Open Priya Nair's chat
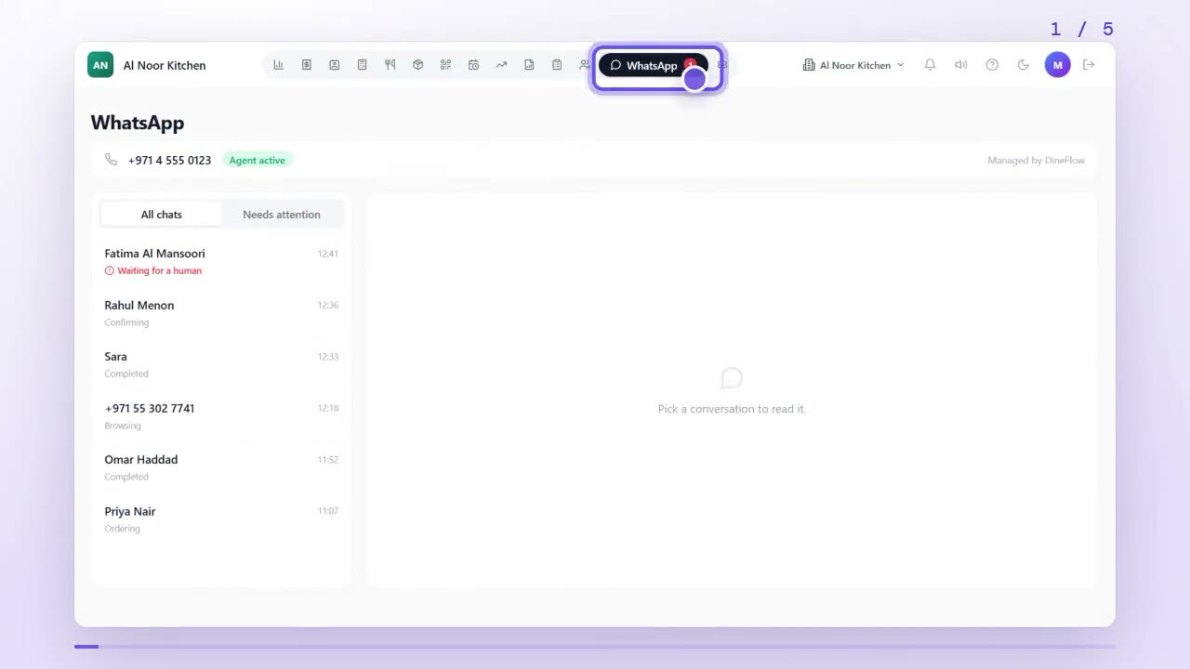This screenshot has height=669, width=1190. 221,519
